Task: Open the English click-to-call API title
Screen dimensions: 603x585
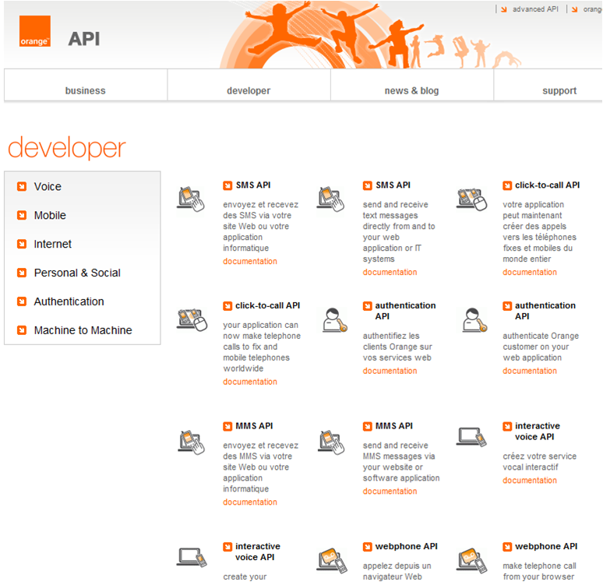Action: click(268, 306)
